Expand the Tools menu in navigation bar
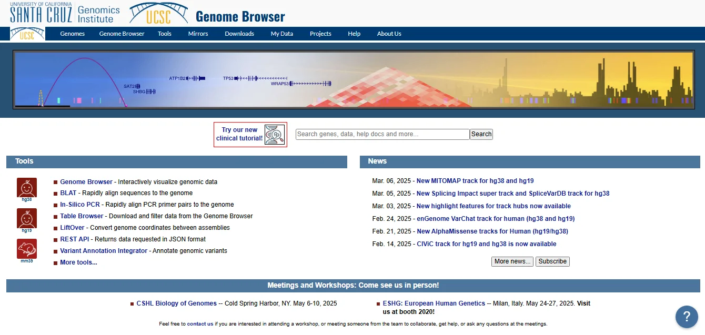Viewport: 705px width, 335px height. 165,34
